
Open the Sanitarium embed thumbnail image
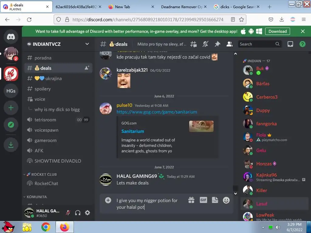[x=201, y=126]
